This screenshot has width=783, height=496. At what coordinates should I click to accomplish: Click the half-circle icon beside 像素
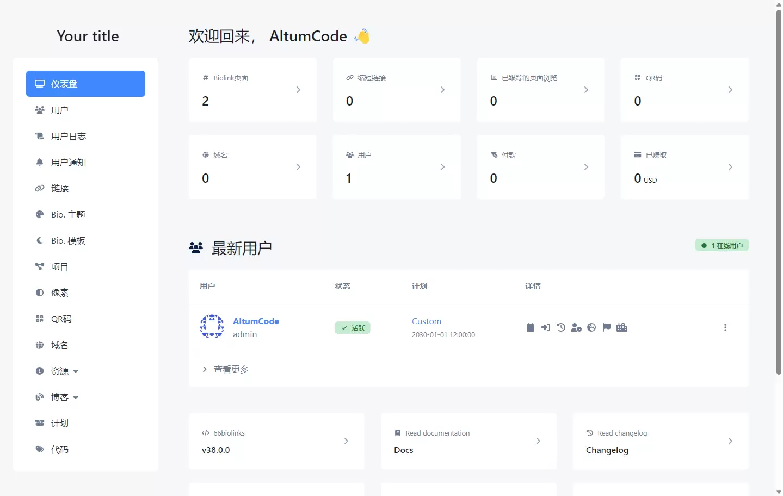[40, 293]
